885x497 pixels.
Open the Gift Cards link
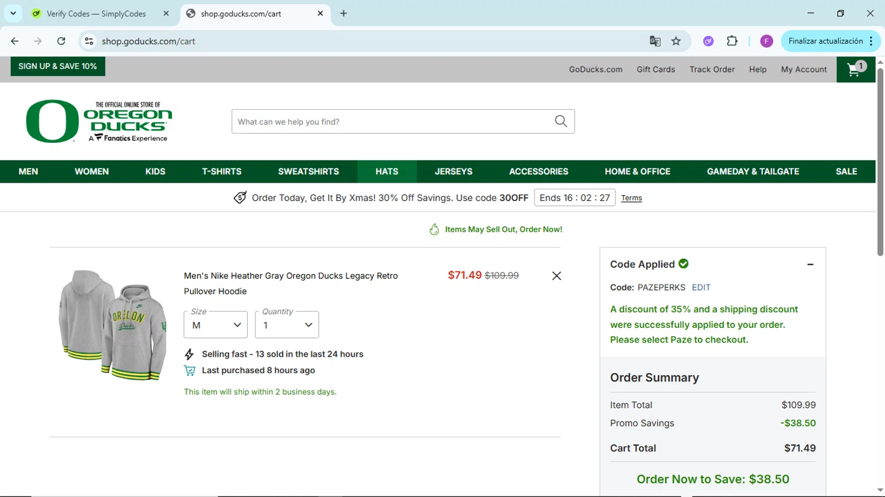click(656, 70)
